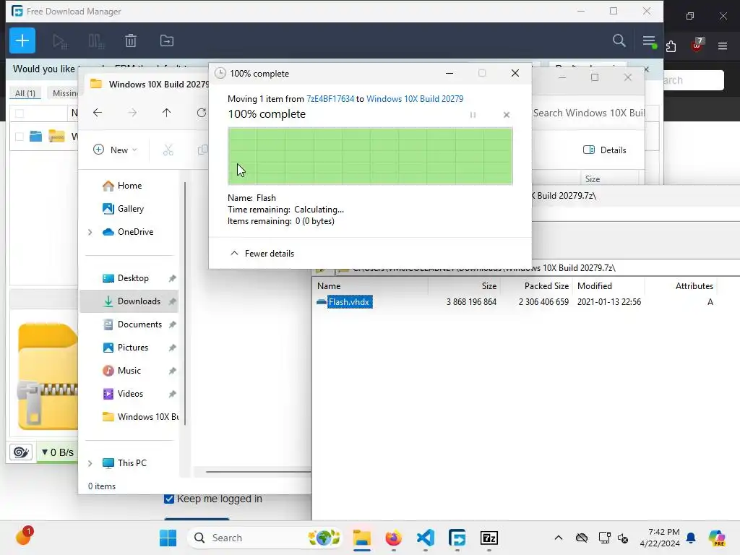The width and height of the screenshot is (740, 555).
Task: Cancel the file move operation
Action: (507, 115)
